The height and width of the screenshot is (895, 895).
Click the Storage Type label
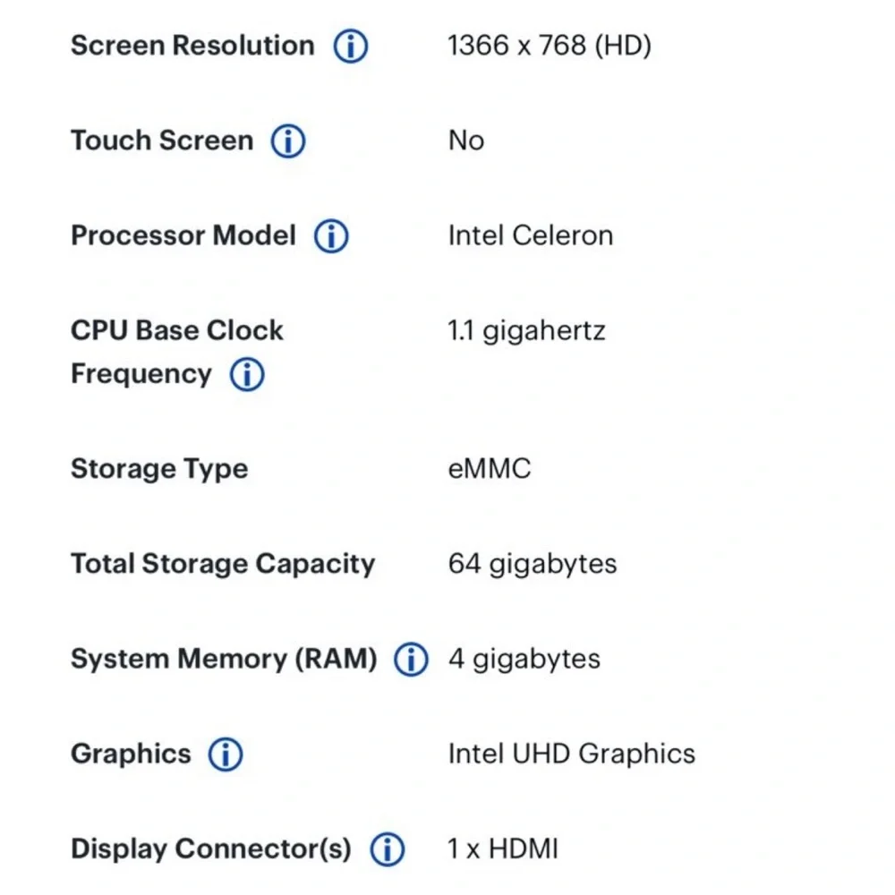[x=159, y=469]
